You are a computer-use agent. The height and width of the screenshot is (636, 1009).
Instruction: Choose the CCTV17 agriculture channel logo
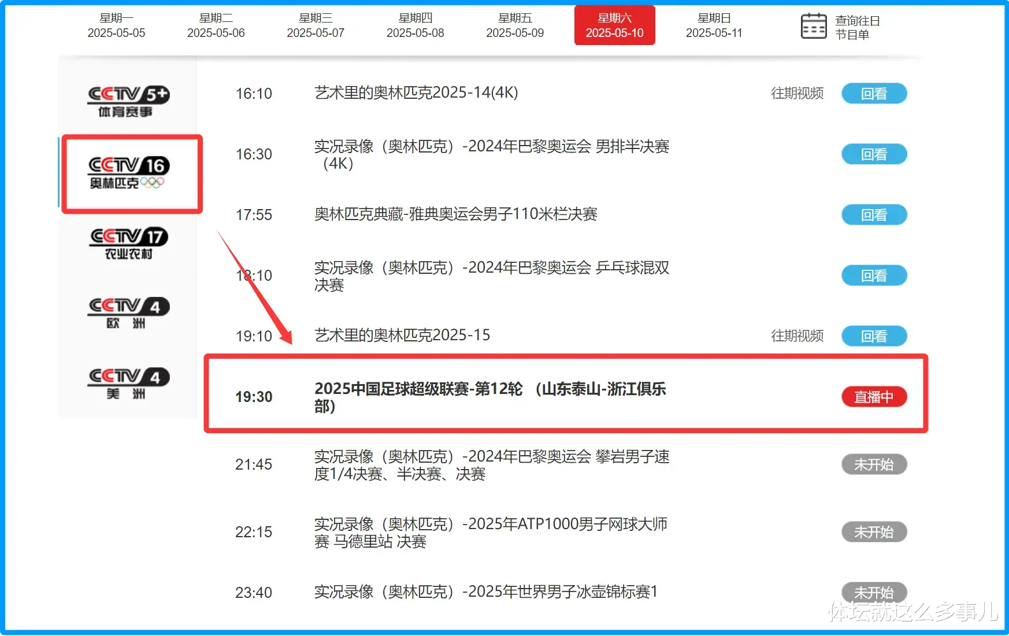pos(128,243)
